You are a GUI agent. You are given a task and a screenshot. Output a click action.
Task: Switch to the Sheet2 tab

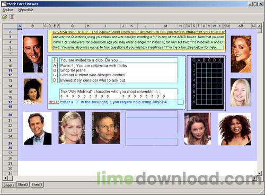pos(23,184)
